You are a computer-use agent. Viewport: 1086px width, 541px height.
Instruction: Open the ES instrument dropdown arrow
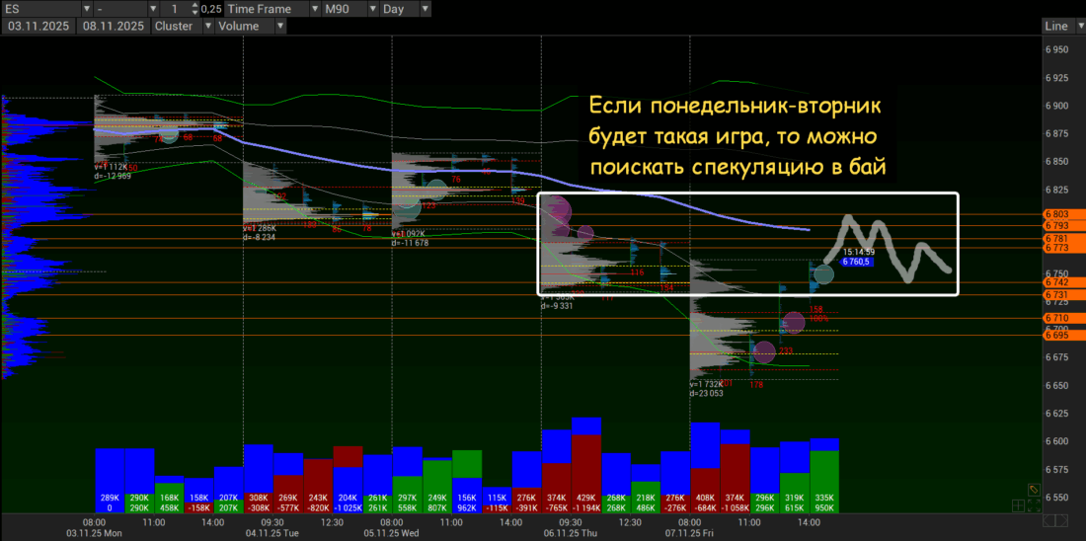[x=87, y=9]
